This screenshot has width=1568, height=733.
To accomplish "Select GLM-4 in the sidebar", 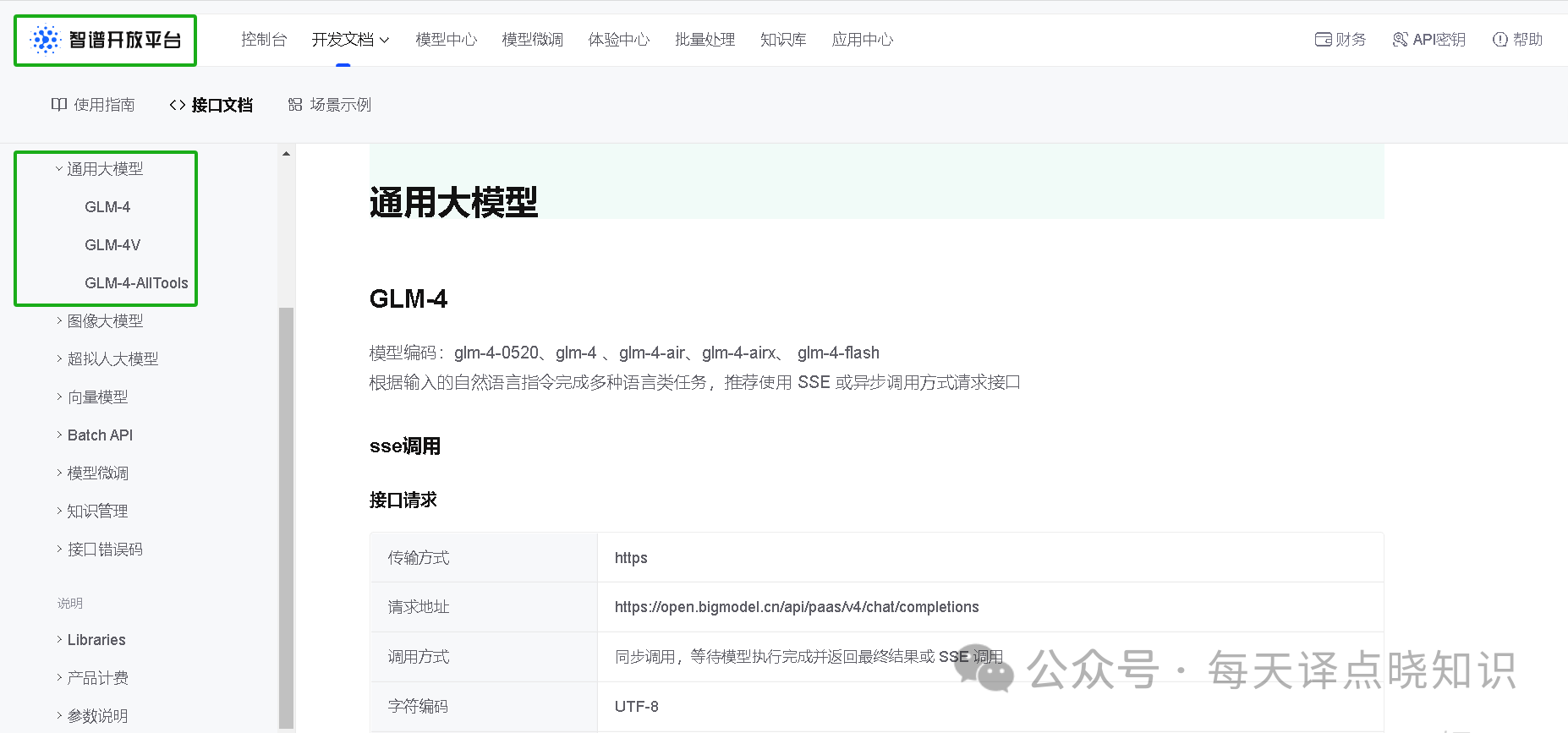I will (x=107, y=207).
